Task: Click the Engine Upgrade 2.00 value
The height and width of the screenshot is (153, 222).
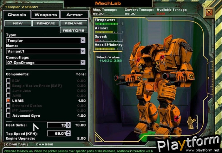Action: 82,138
